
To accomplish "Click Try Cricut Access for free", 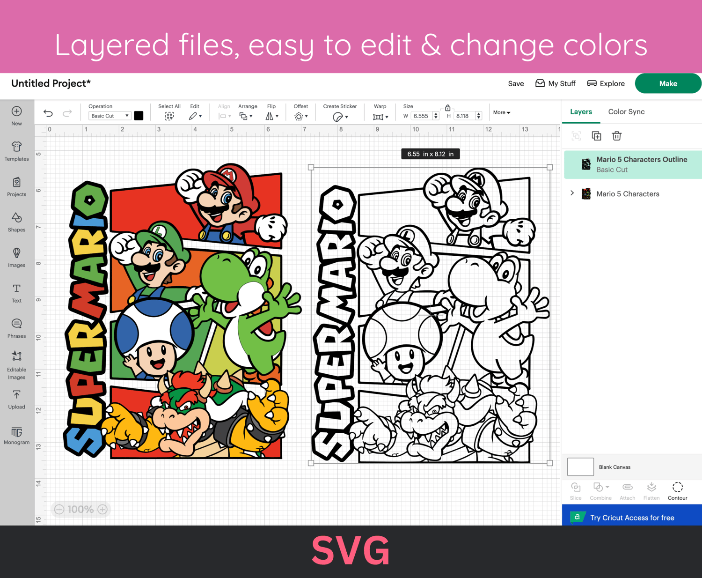I will click(x=632, y=517).
